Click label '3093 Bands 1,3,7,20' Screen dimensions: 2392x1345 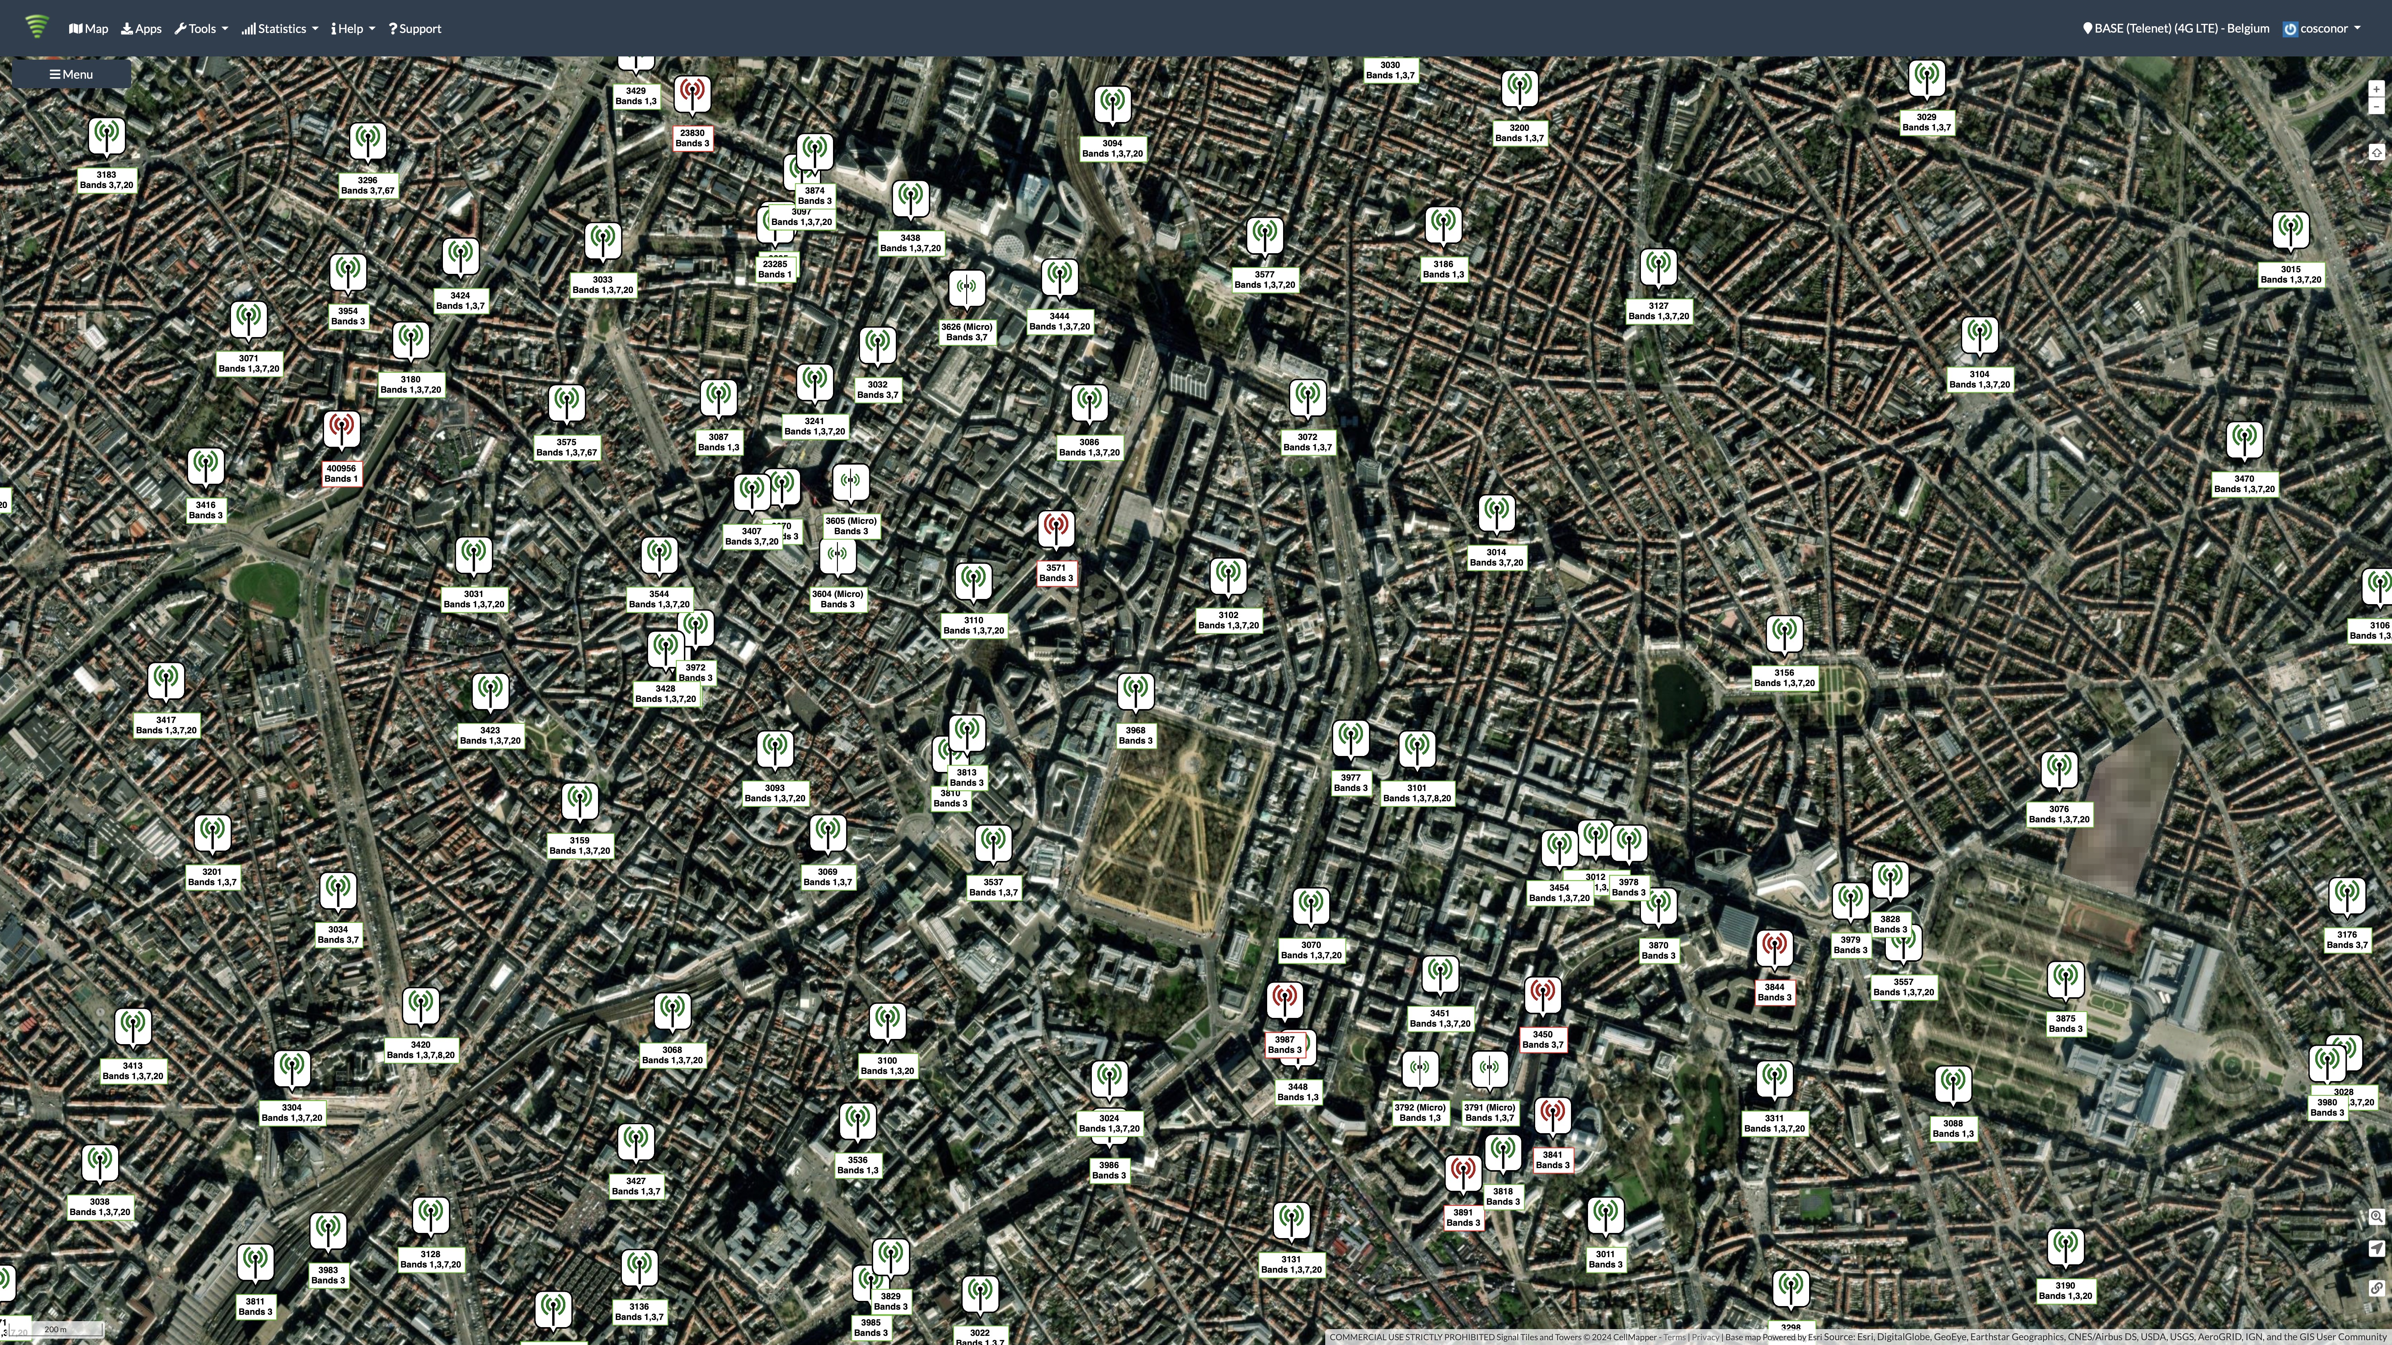[775, 794]
